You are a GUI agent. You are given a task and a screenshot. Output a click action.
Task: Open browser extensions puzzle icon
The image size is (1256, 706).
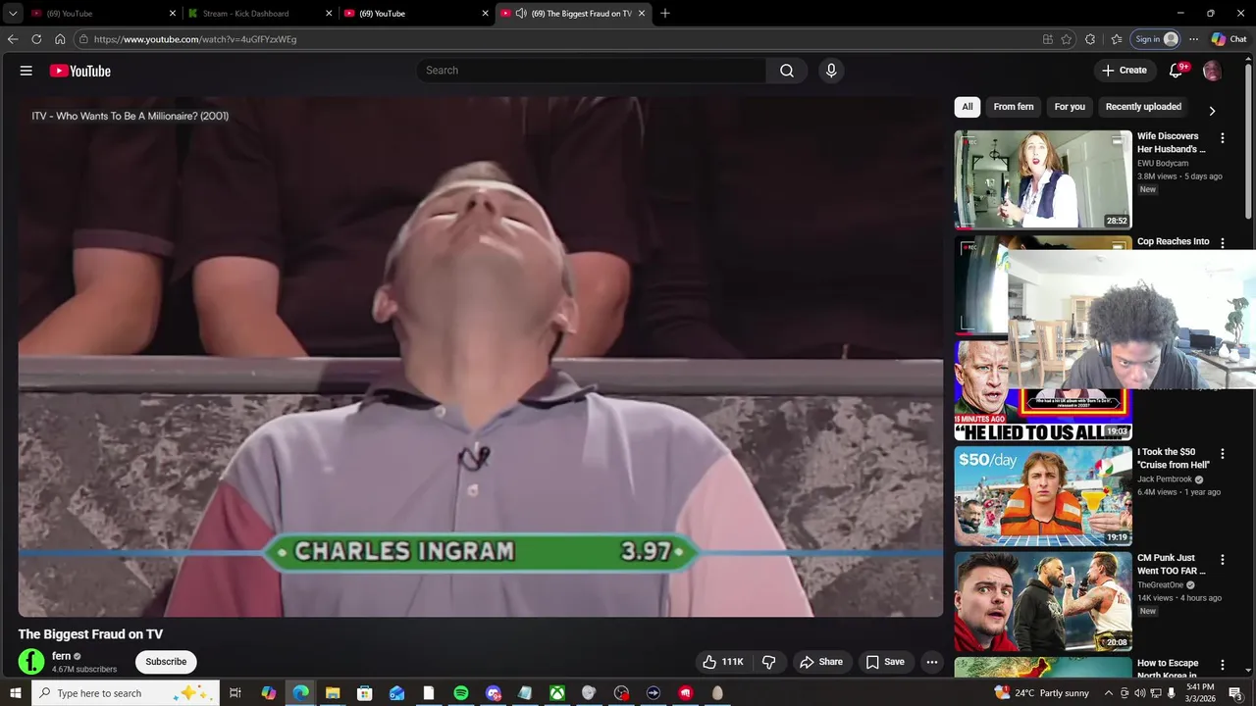point(1090,39)
